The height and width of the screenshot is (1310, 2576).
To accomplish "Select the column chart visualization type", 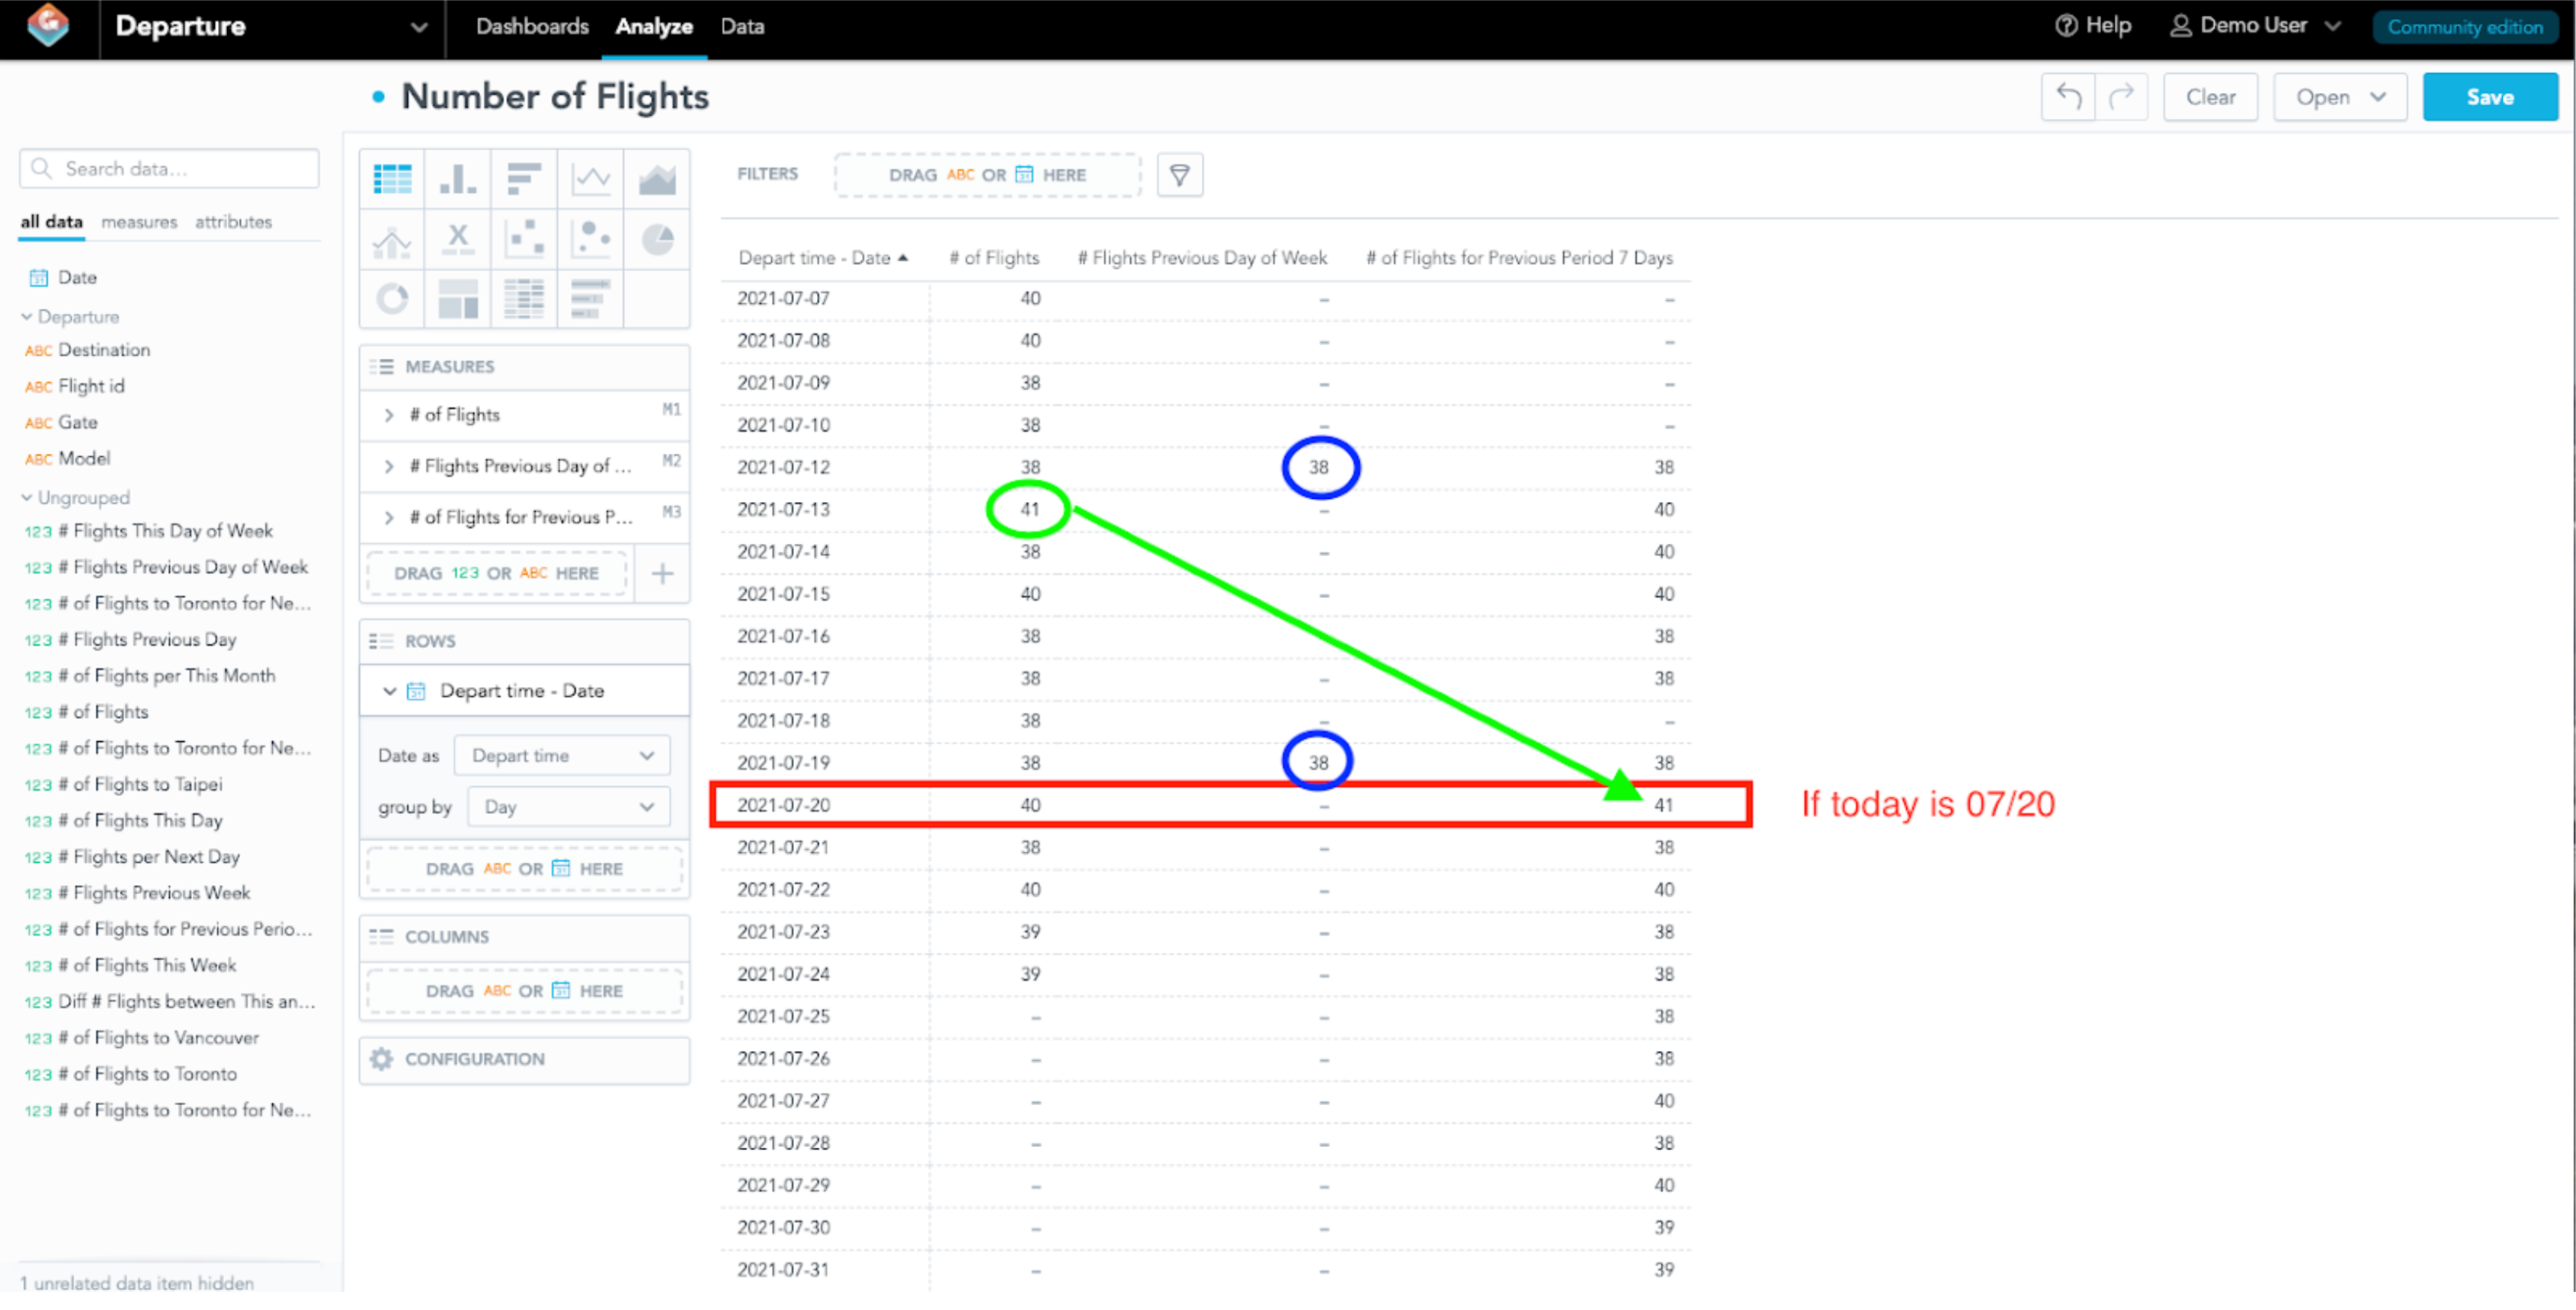I will [458, 178].
